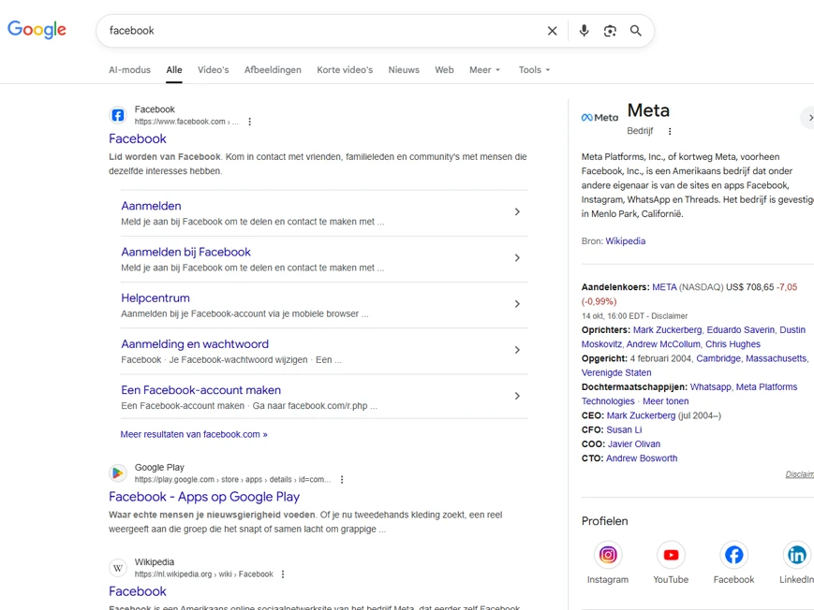Switch to the Nieuws tab
The width and height of the screenshot is (814, 610).
tap(404, 70)
